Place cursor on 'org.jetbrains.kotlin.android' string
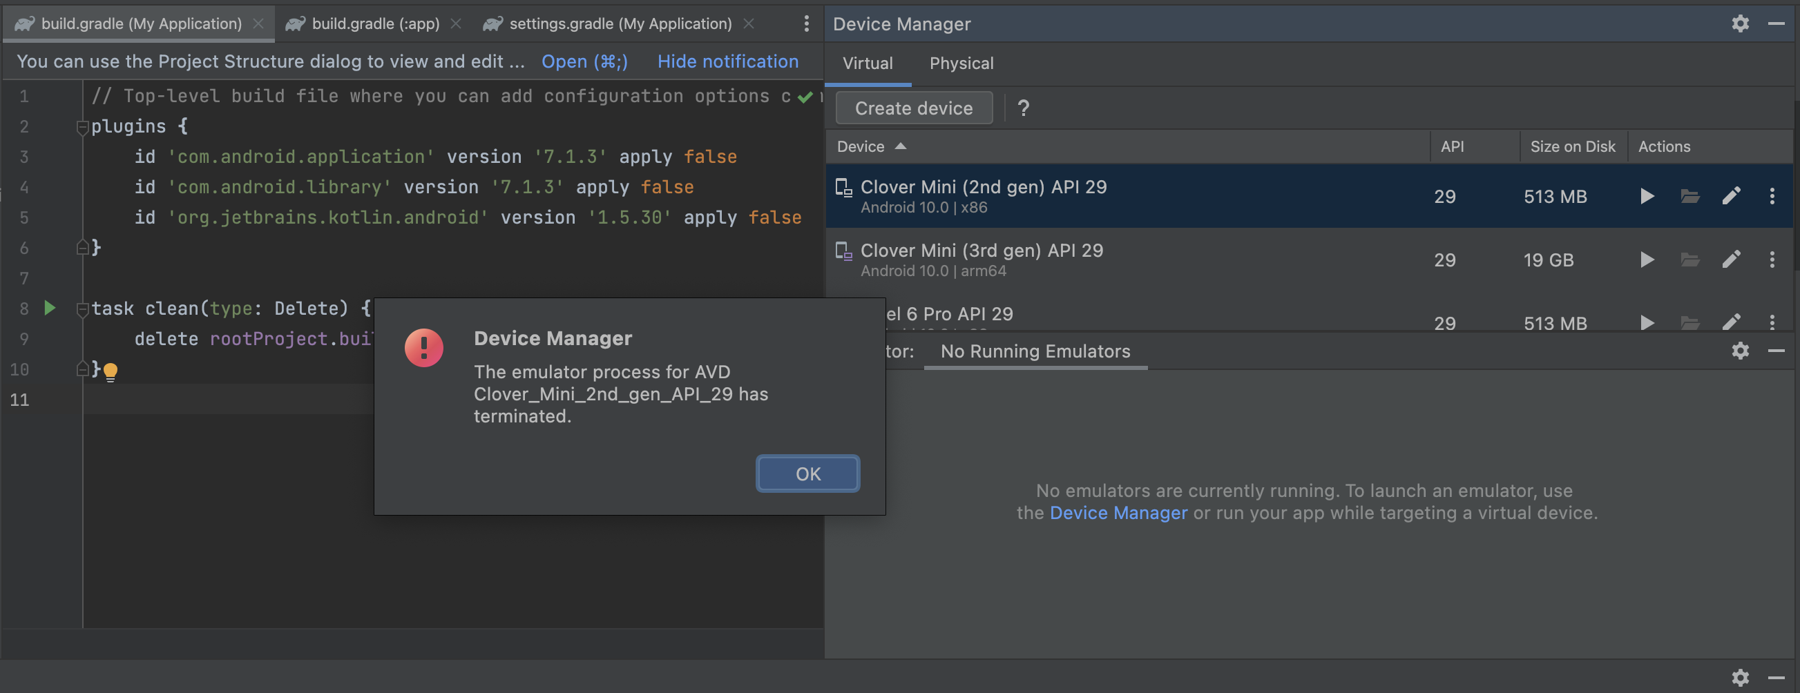Viewport: 1800px width, 693px height. [327, 218]
